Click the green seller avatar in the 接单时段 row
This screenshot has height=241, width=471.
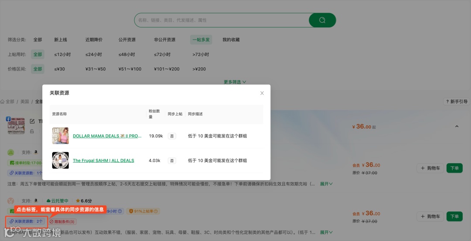click(x=11, y=152)
